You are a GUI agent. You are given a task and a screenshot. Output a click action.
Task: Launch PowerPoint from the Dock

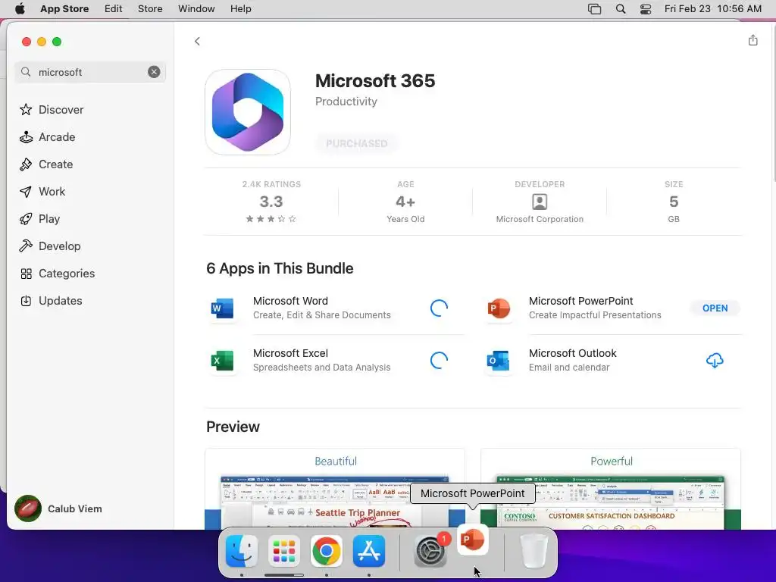click(x=473, y=540)
